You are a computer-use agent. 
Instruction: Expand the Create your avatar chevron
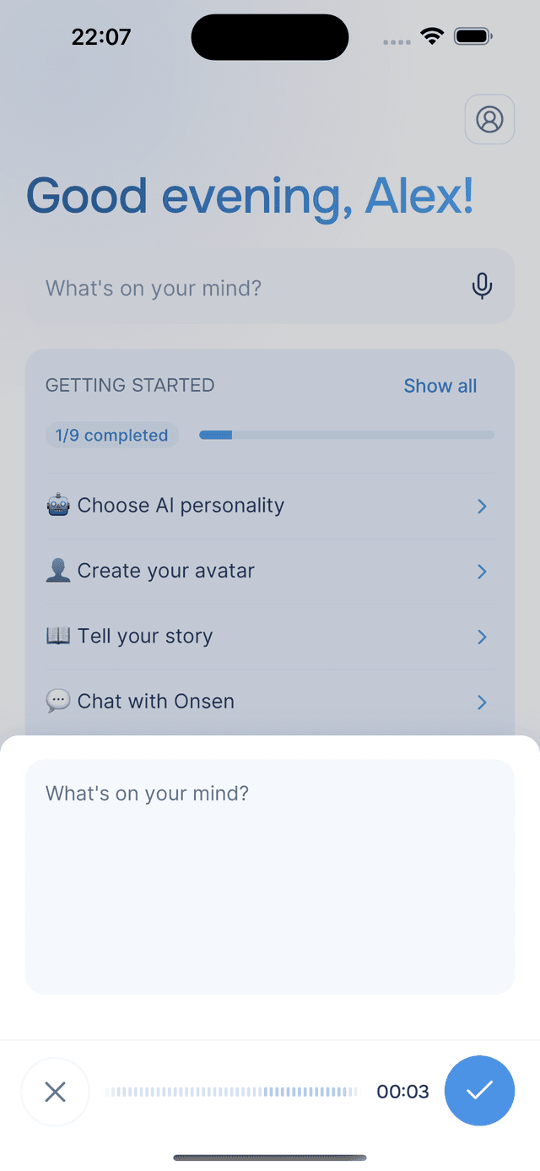(x=482, y=572)
